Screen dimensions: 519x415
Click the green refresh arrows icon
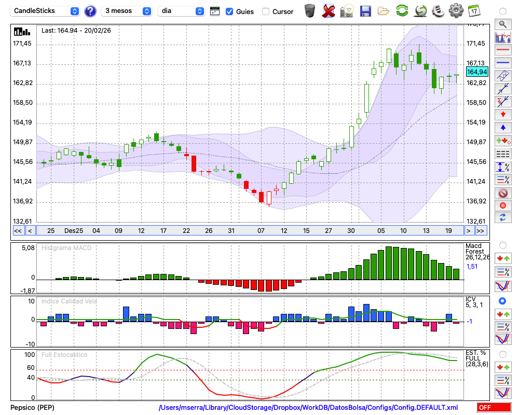point(402,11)
